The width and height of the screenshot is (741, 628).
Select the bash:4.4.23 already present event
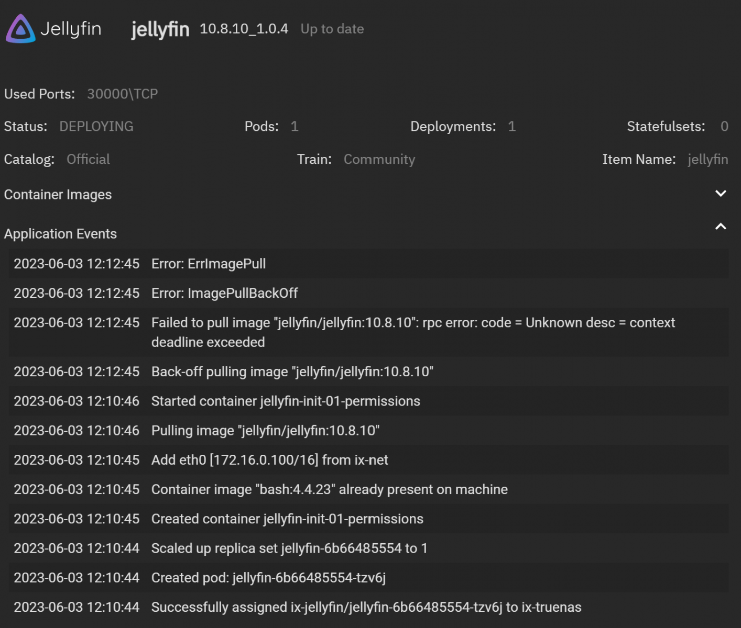368,489
